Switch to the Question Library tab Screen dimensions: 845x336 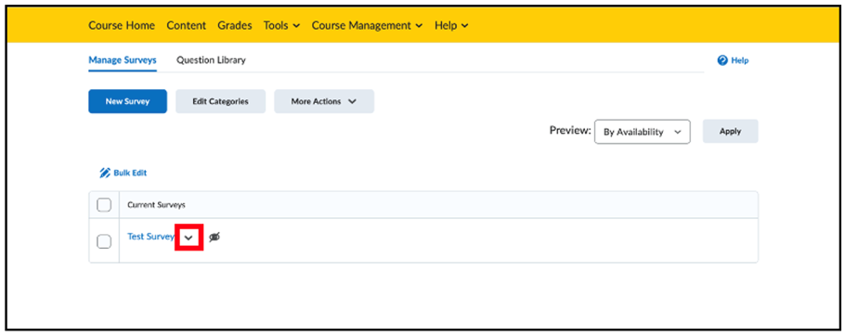click(211, 60)
